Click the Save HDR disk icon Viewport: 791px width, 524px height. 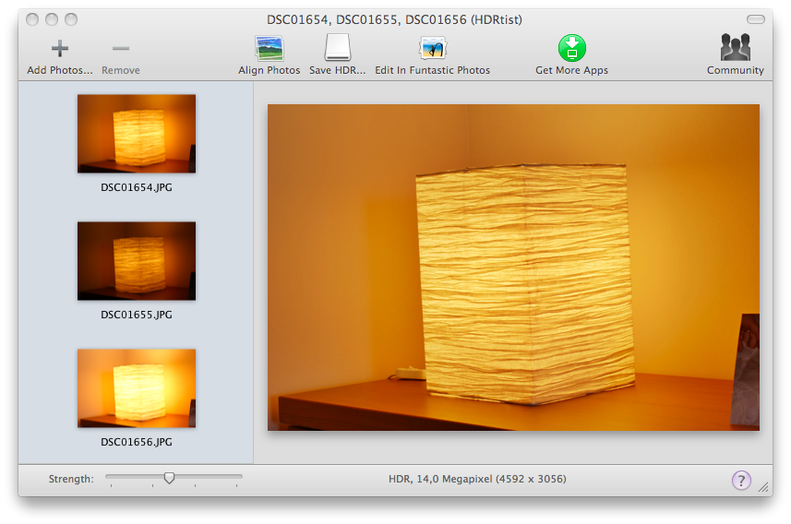(x=338, y=49)
